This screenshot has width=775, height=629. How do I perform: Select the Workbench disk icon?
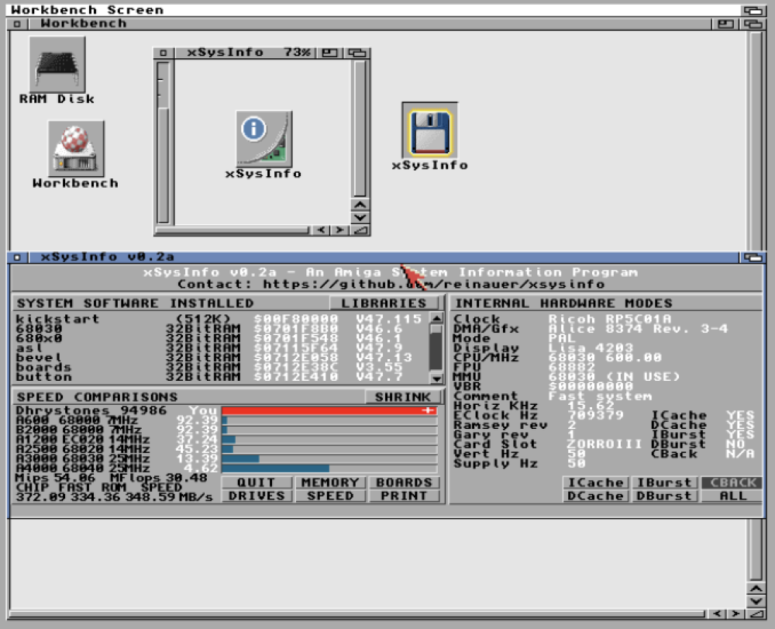tap(75, 148)
